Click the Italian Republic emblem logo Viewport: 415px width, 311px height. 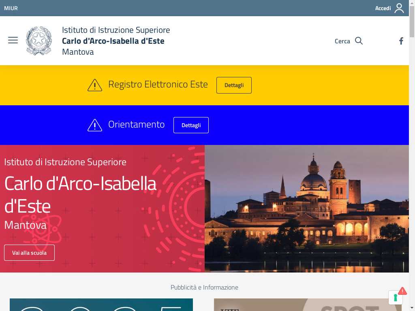(39, 41)
